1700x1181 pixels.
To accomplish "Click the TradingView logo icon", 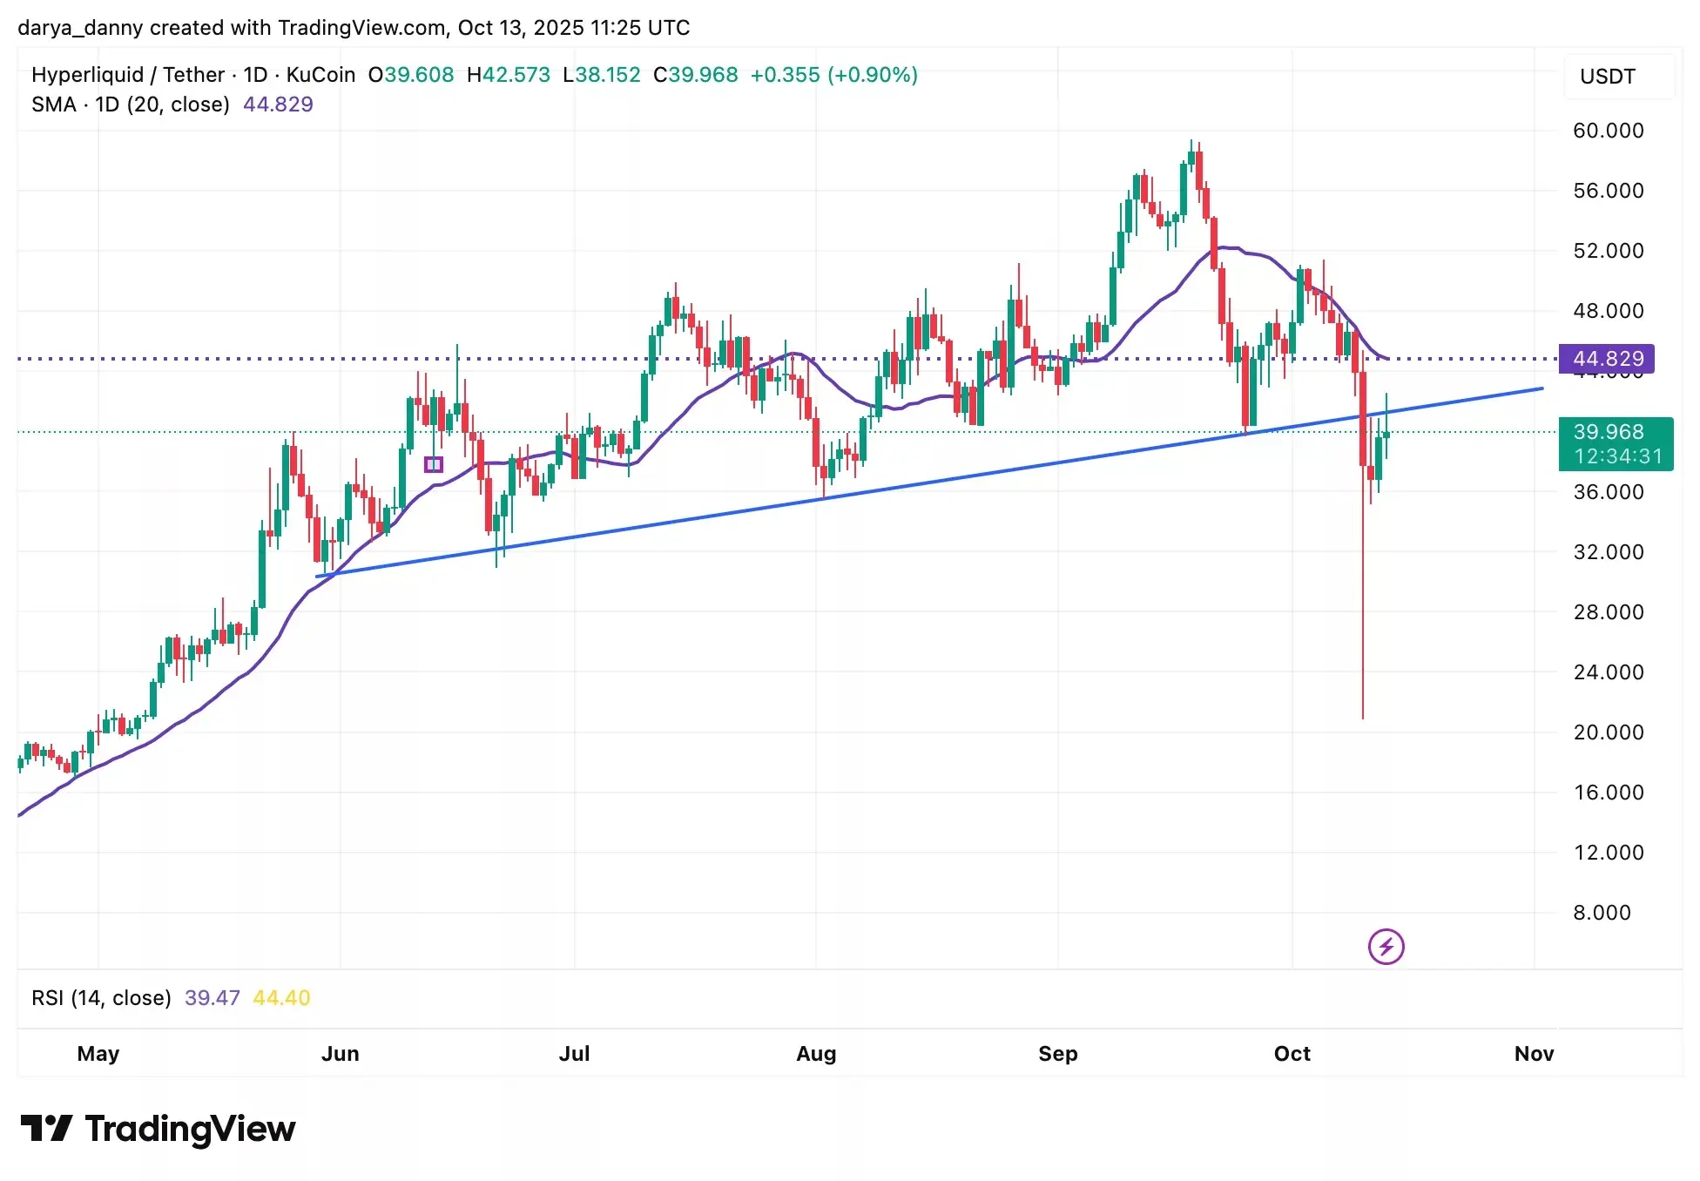I will pyautogui.click(x=46, y=1128).
